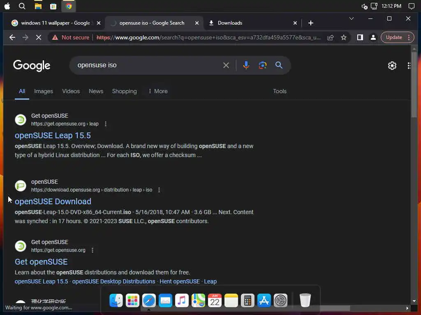Open the Apple menu icon
Image resolution: width=421 pixels, height=315 pixels.
click(7, 6)
